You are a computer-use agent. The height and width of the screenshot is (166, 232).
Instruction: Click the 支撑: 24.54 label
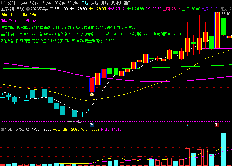tap(210, 9)
